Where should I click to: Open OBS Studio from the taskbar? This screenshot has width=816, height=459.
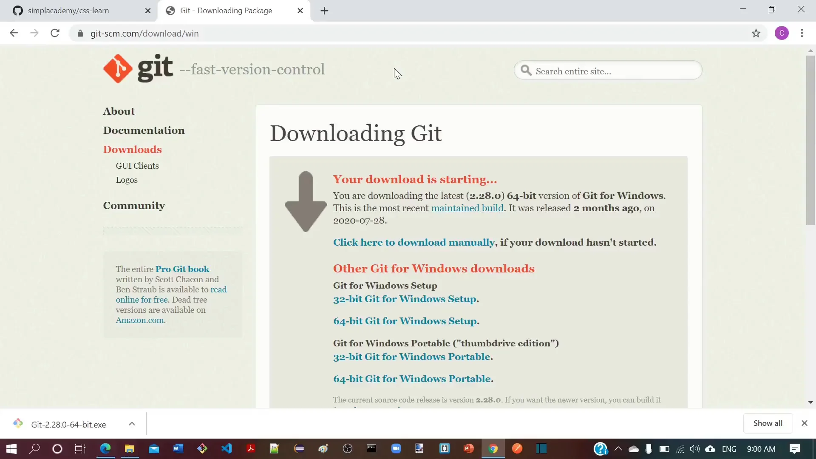348,449
